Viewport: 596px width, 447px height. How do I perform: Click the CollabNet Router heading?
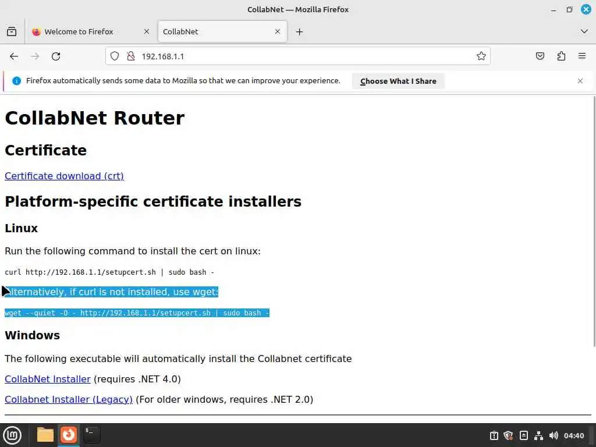(x=95, y=118)
